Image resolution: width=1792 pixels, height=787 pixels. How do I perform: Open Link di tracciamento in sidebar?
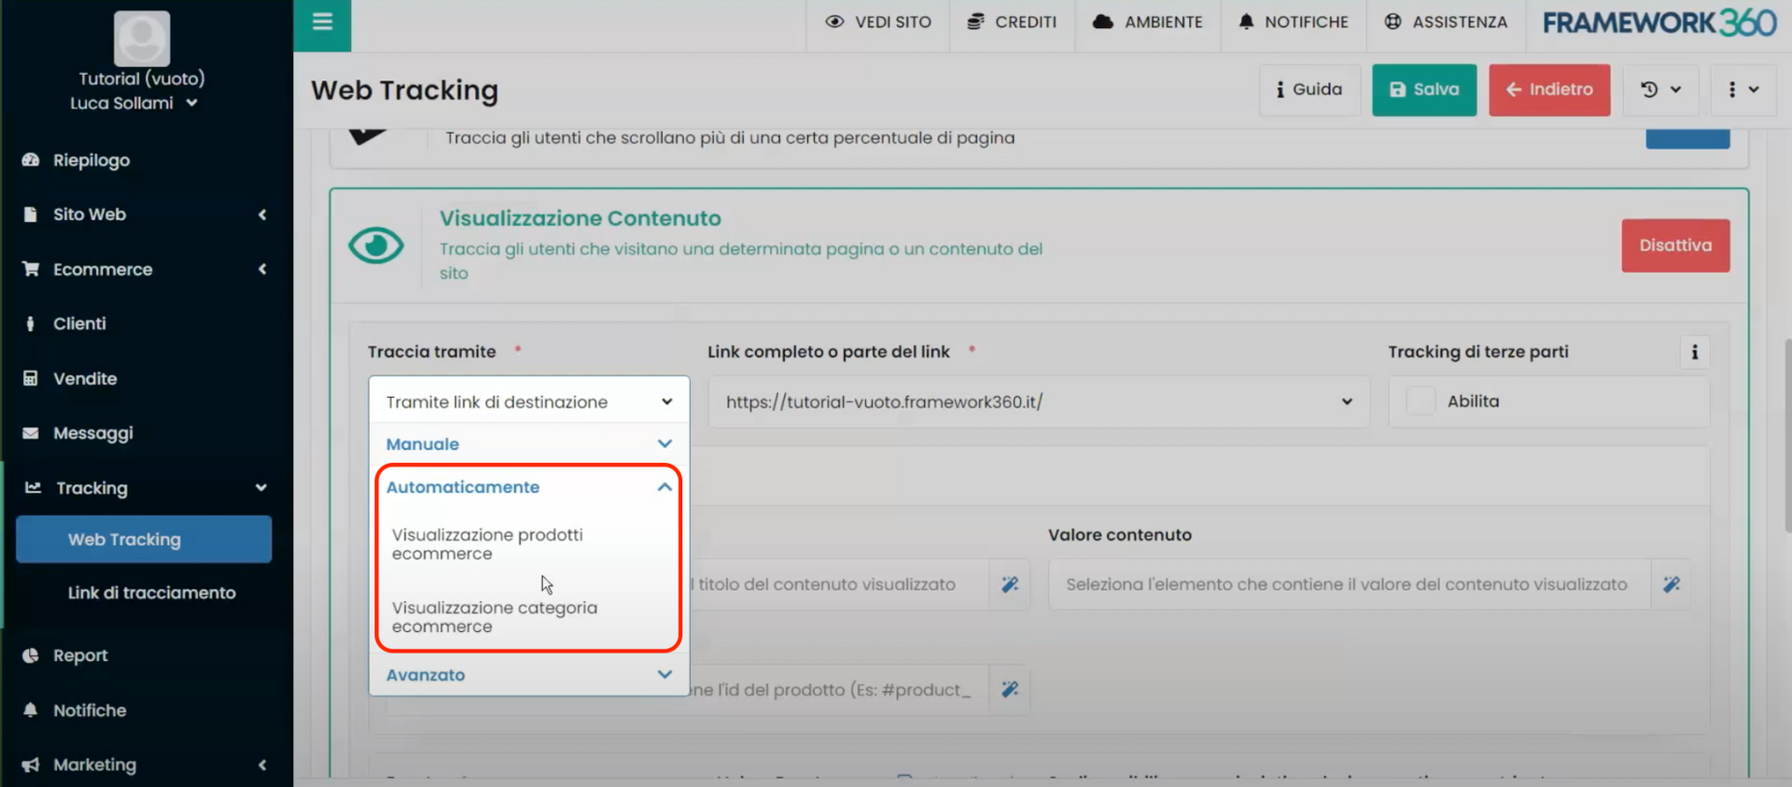pos(151,593)
